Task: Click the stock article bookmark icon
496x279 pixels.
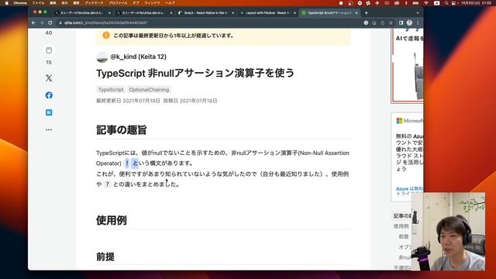Action: pos(49,50)
